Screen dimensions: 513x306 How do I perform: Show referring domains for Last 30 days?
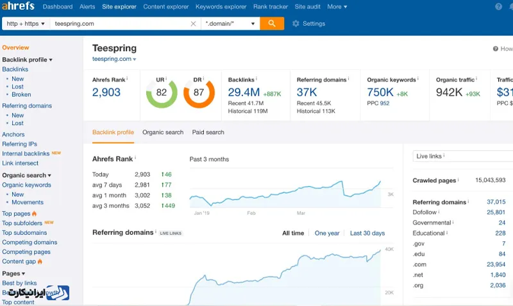coord(367,233)
